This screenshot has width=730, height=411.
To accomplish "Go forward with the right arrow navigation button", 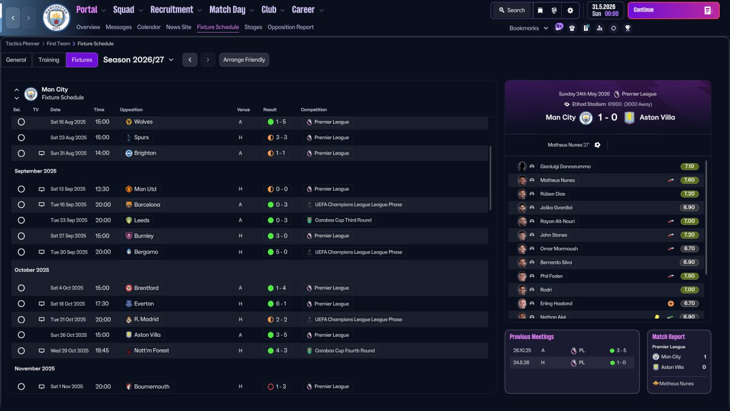I will click(29, 18).
